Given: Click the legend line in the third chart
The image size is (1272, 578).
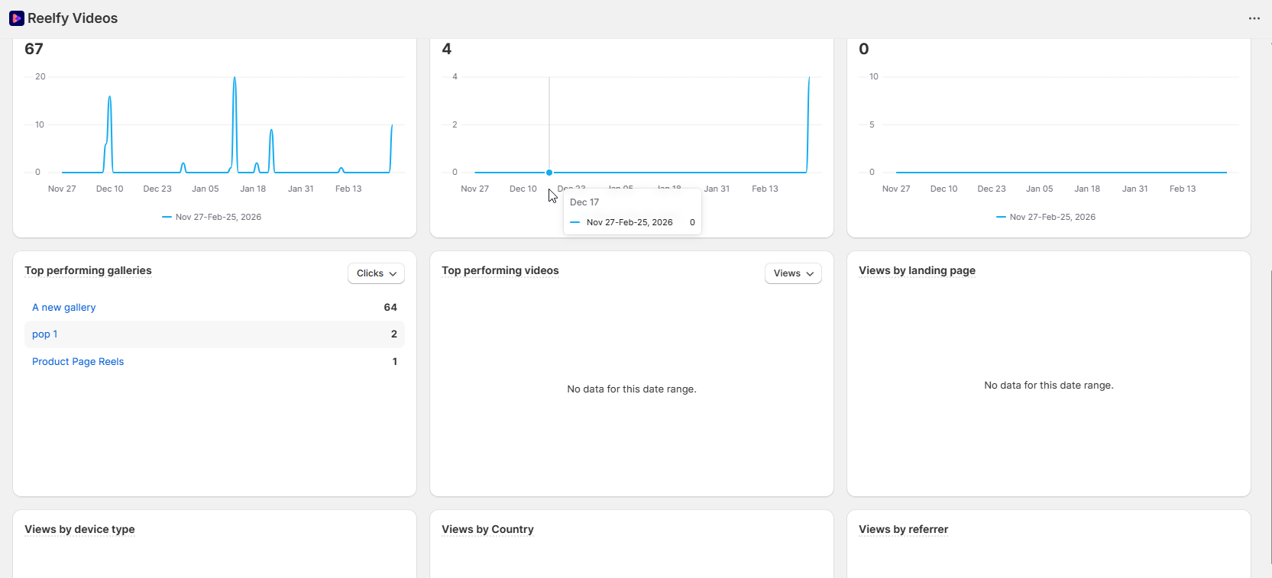Looking at the screenshot, I should point(1001,217).
